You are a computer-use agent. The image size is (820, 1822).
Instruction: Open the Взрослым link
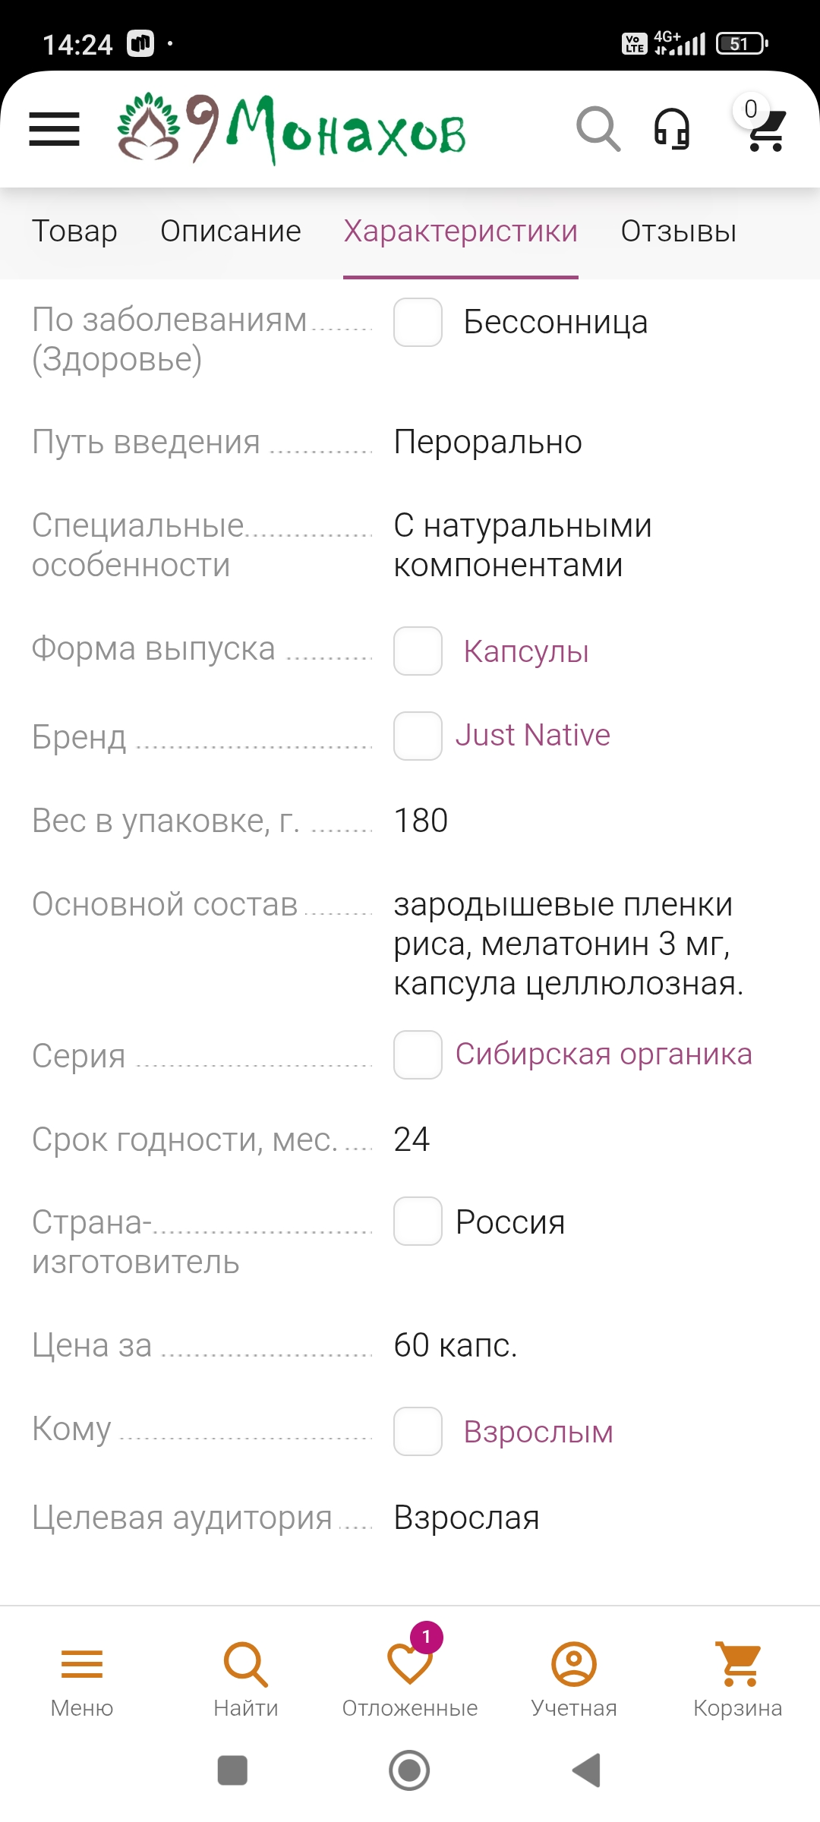point(538,1432)
